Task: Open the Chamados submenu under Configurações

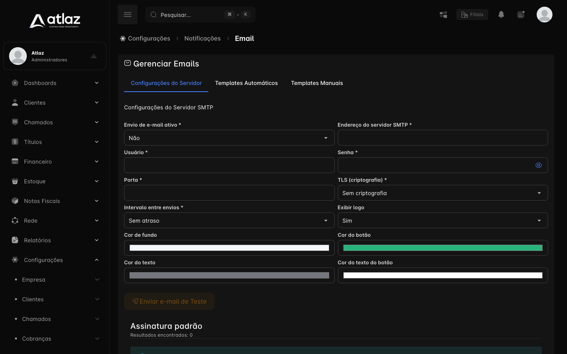Action: tap(55, 319)
